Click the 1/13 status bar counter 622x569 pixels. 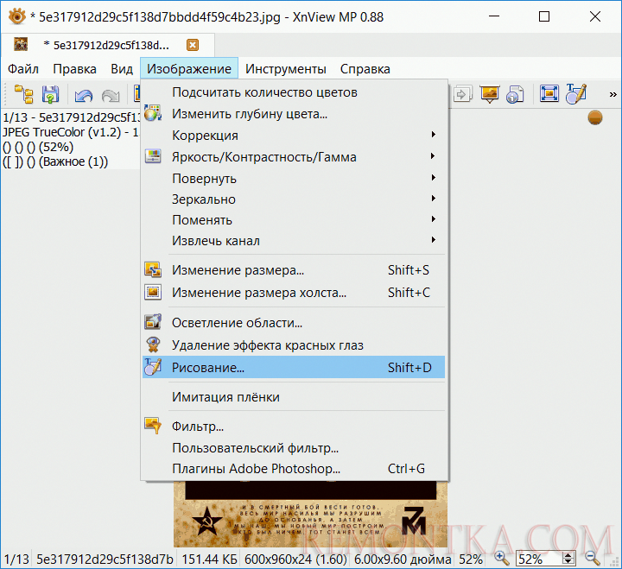pyautogui.click(x=16, y=560)
